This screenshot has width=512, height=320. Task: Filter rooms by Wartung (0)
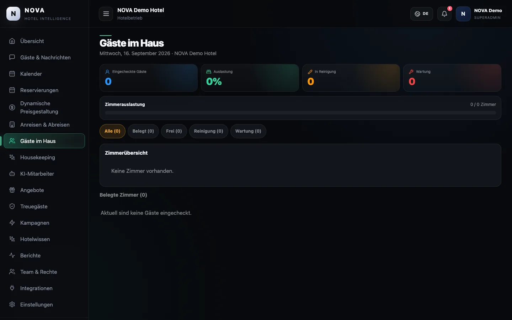tap(248, 131)
